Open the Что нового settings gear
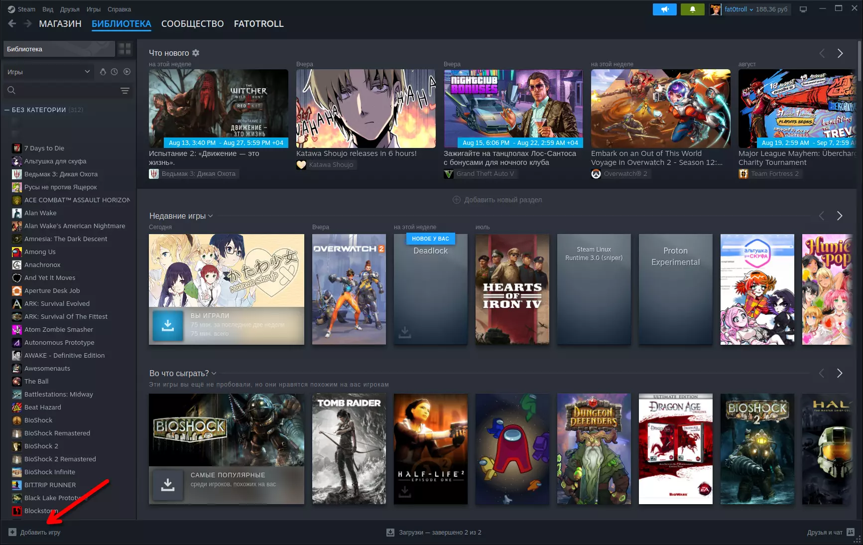Viewport: 863px width, 545px height. coord(196,53)
